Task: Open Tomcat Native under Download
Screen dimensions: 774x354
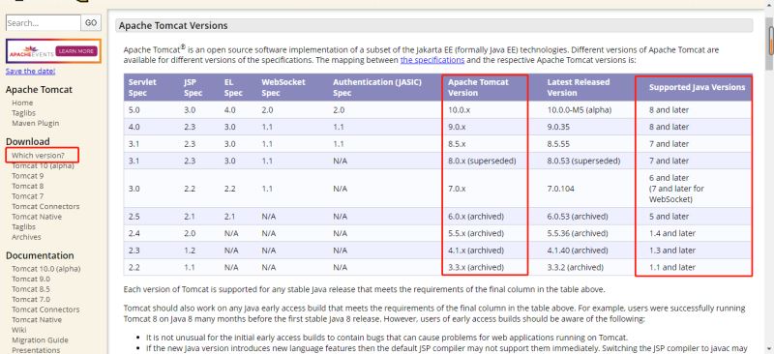Action: coord(37,217)
